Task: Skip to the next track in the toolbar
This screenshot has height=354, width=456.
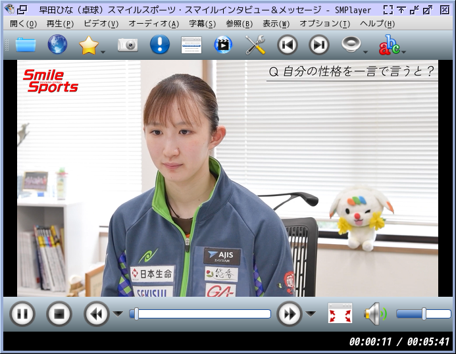Action: click(x=318, y=45)
